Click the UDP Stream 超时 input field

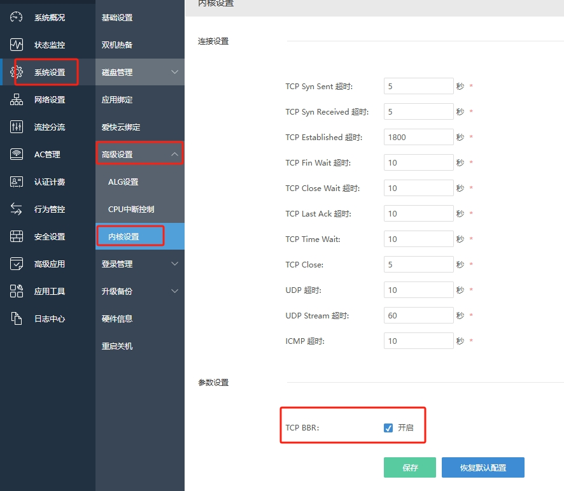(x=418, y=315)
